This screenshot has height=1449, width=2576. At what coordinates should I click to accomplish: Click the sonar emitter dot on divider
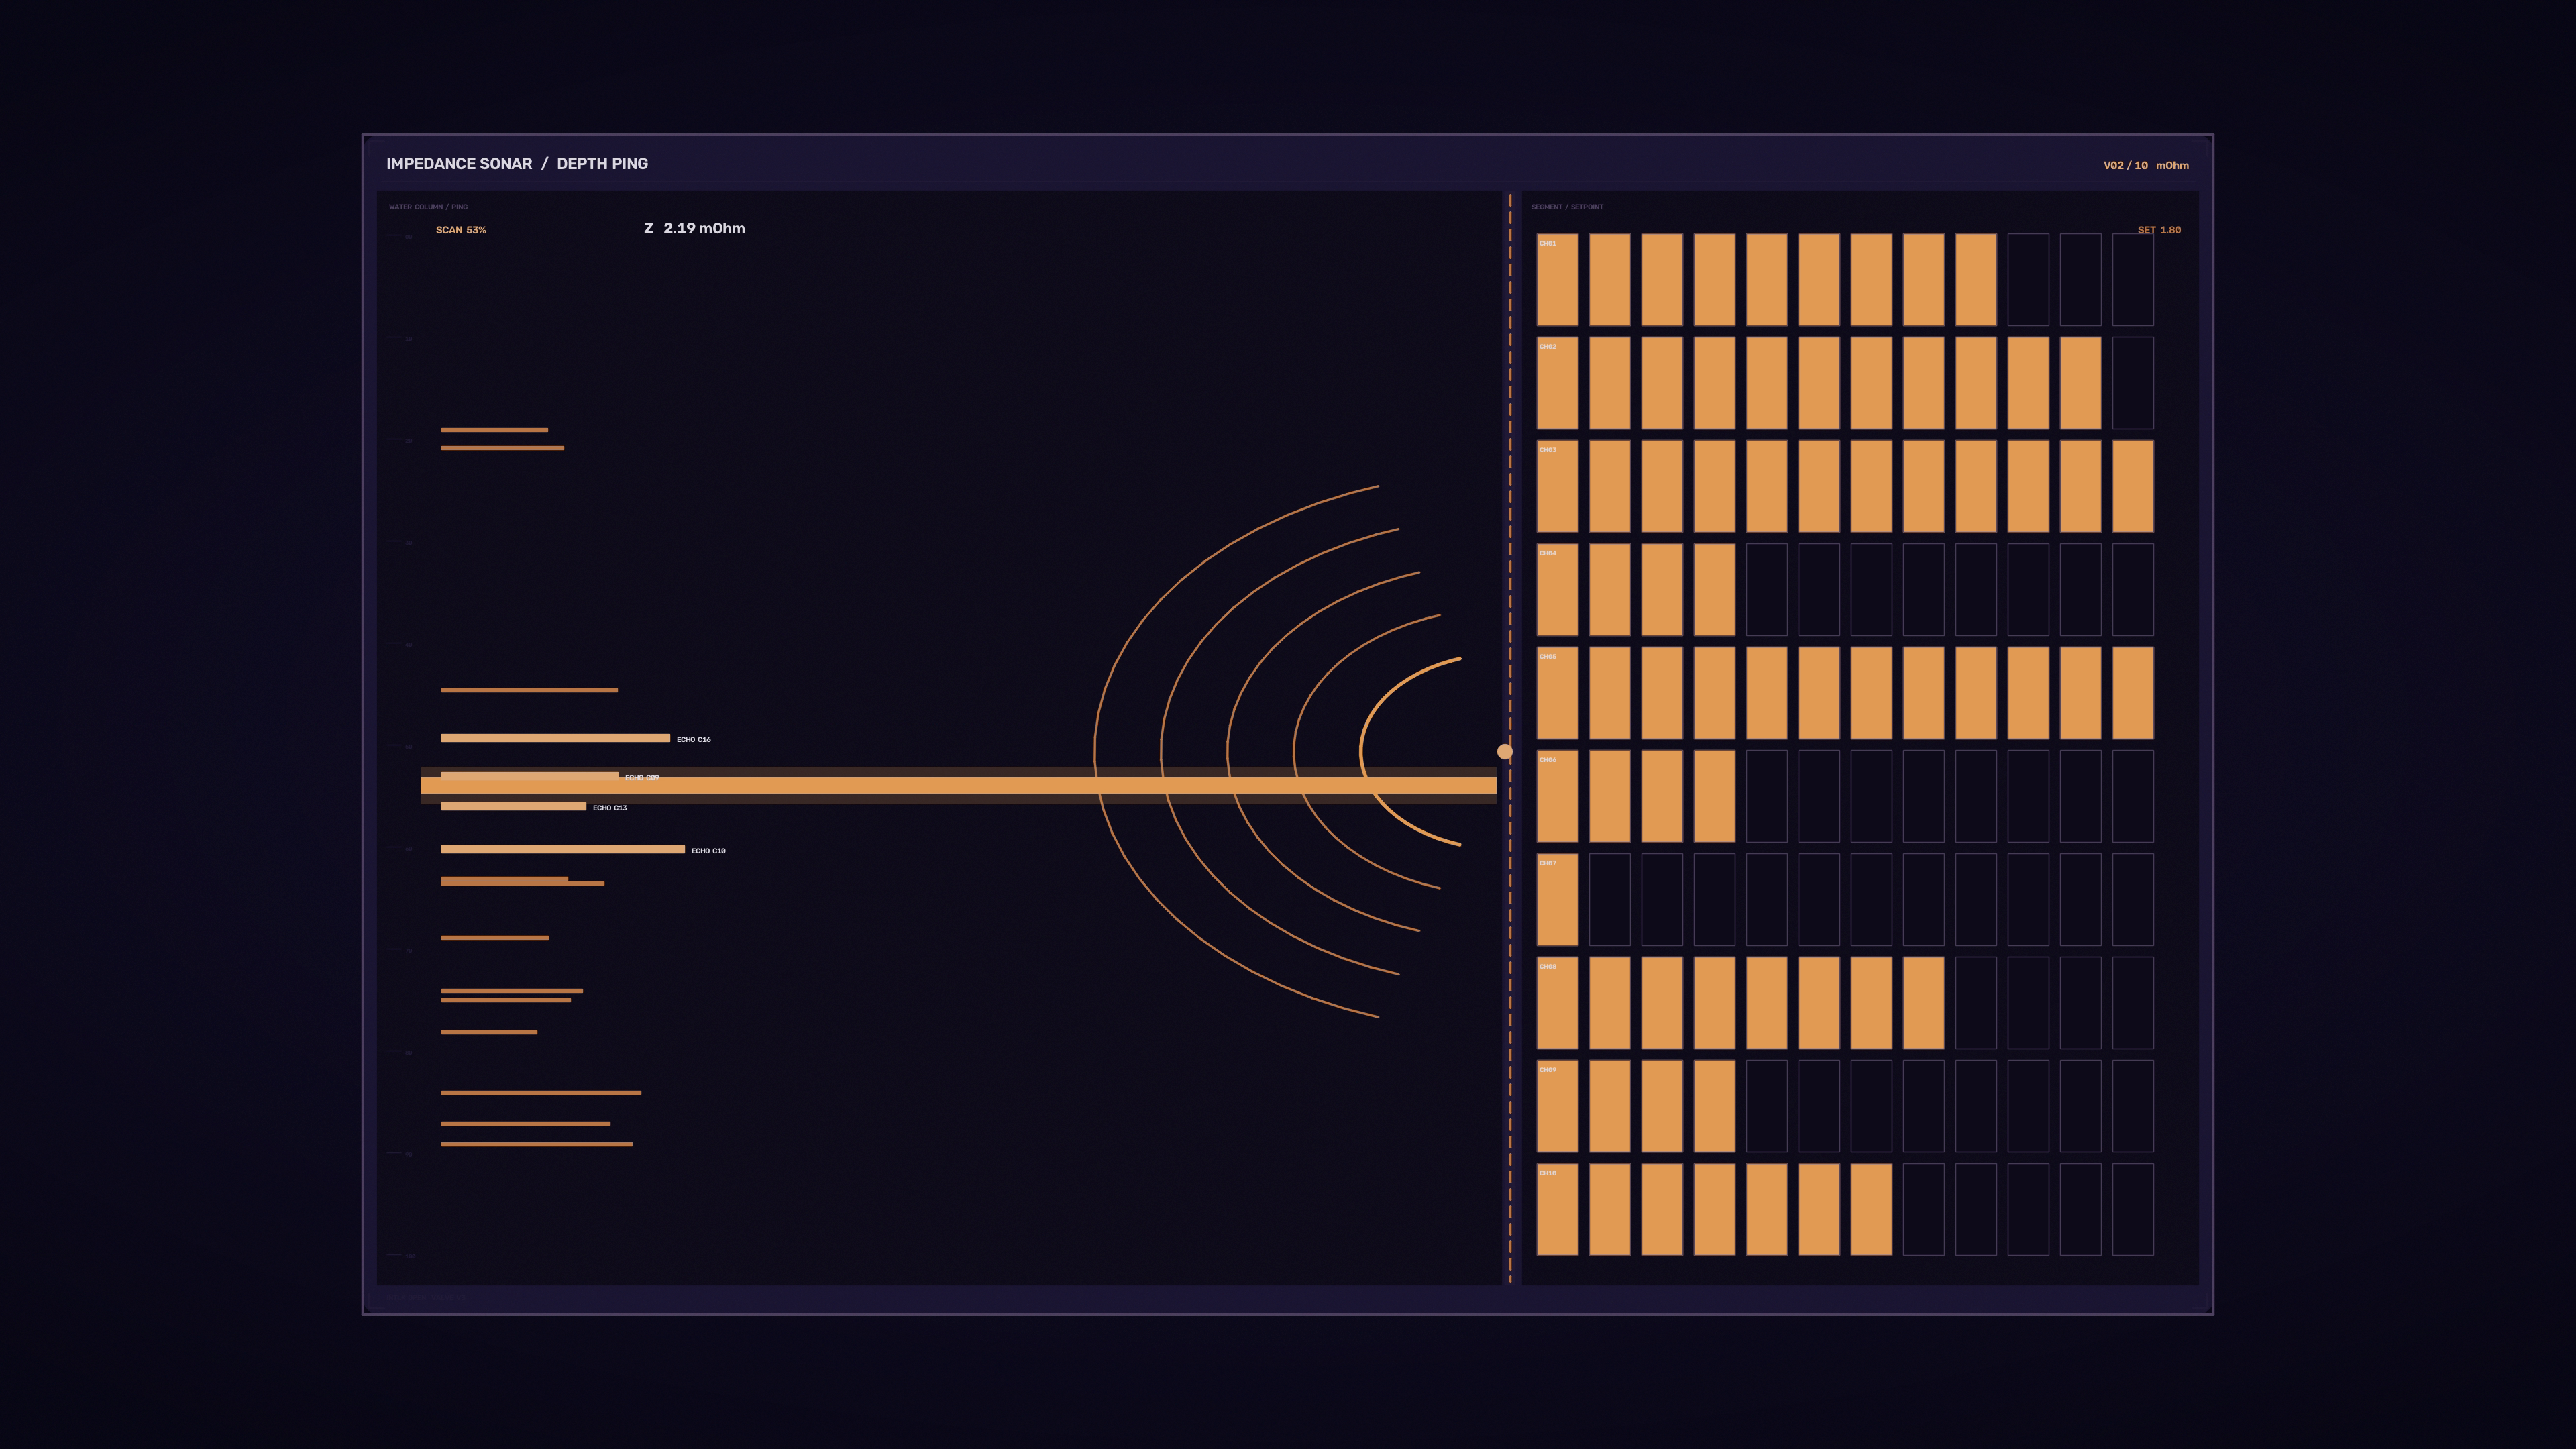(x=1505, y=751)
